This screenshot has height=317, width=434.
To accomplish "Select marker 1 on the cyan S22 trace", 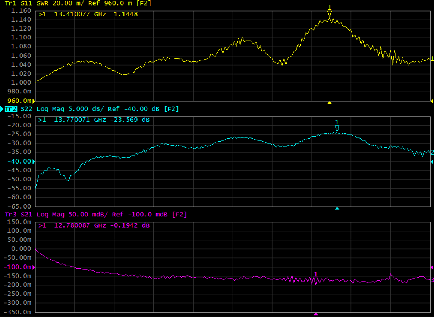I will 337,129.
